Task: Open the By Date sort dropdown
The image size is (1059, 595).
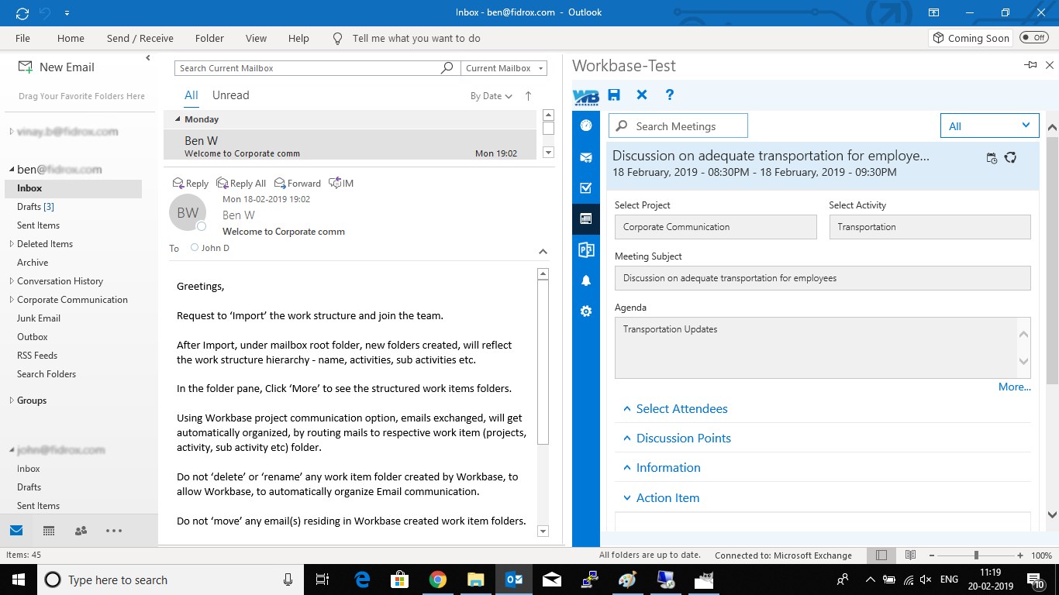Action: 492,96
